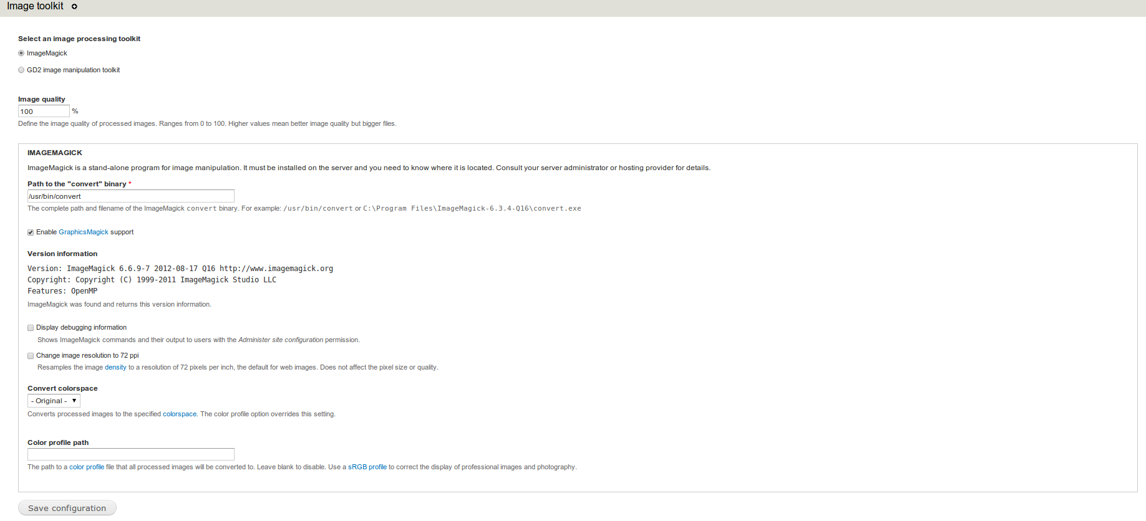Click the plus icon beside Image toolkit title
The image size is (1146, 521).
pyautogui.click(x=74, y=7)
